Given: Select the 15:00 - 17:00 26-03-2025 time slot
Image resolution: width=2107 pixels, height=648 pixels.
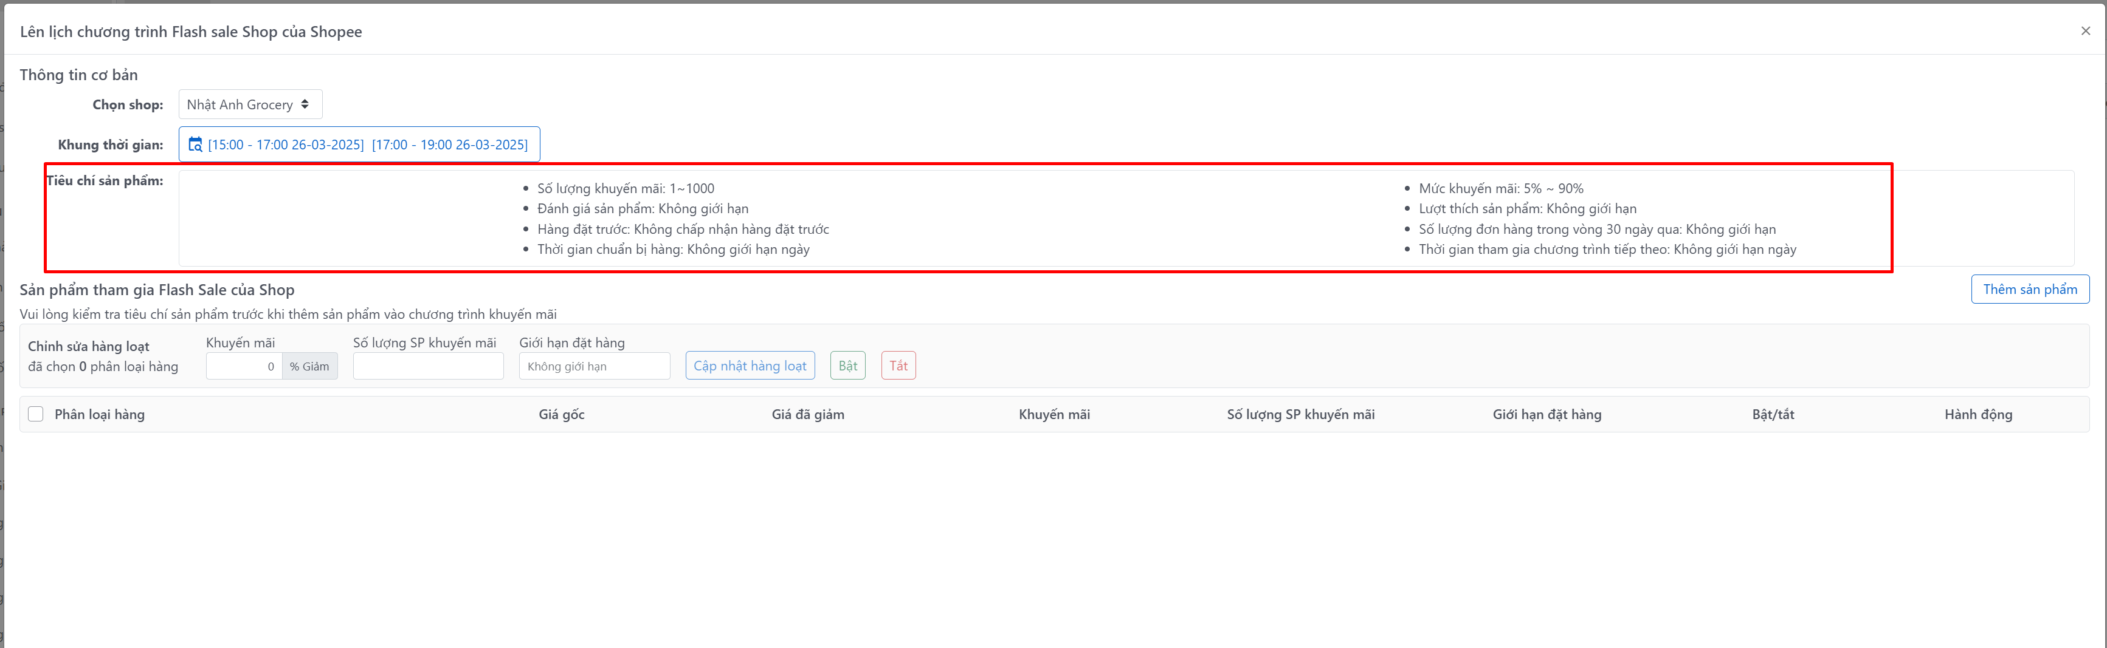Looking at the screenshot, I should click(286, 145).
